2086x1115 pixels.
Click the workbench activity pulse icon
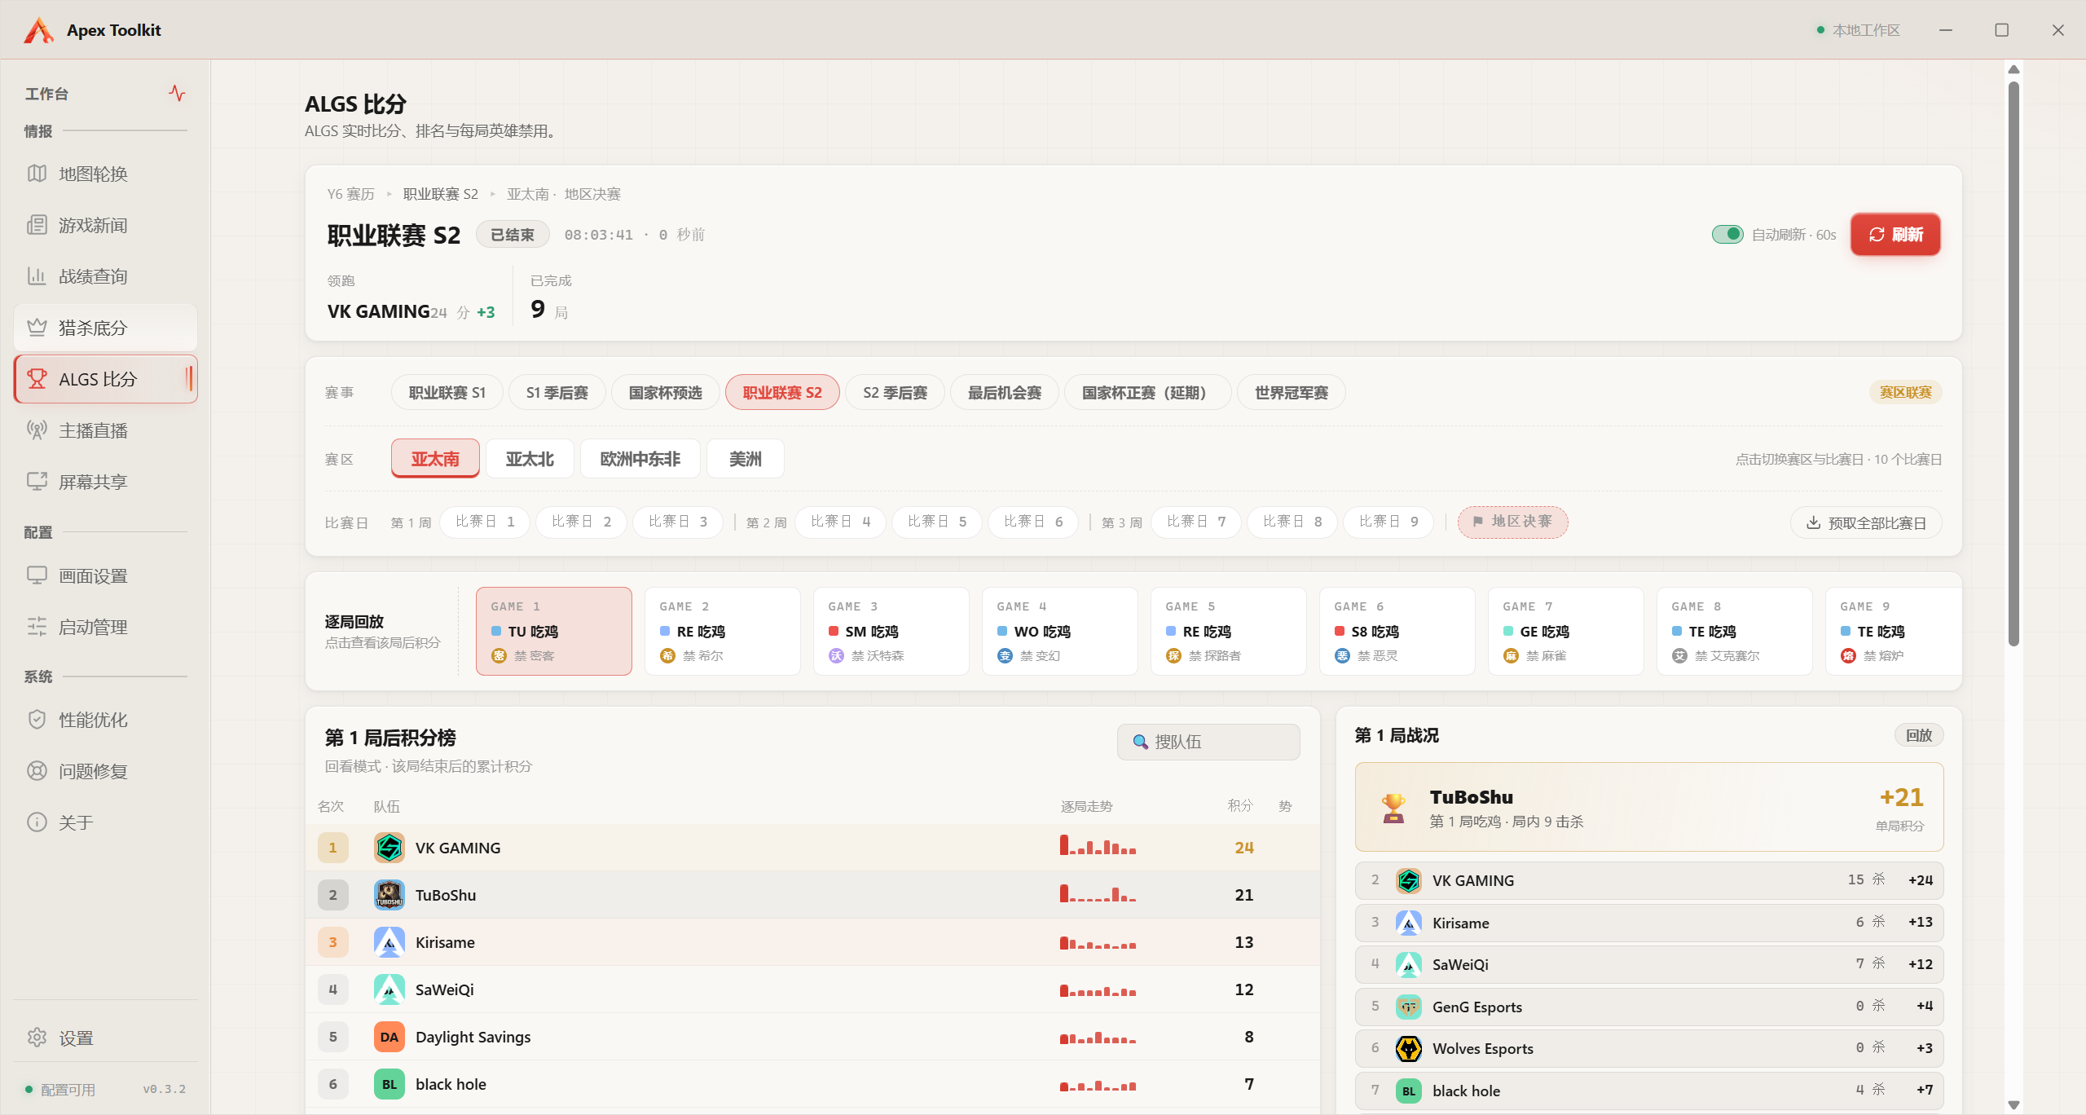coord(177,93)
